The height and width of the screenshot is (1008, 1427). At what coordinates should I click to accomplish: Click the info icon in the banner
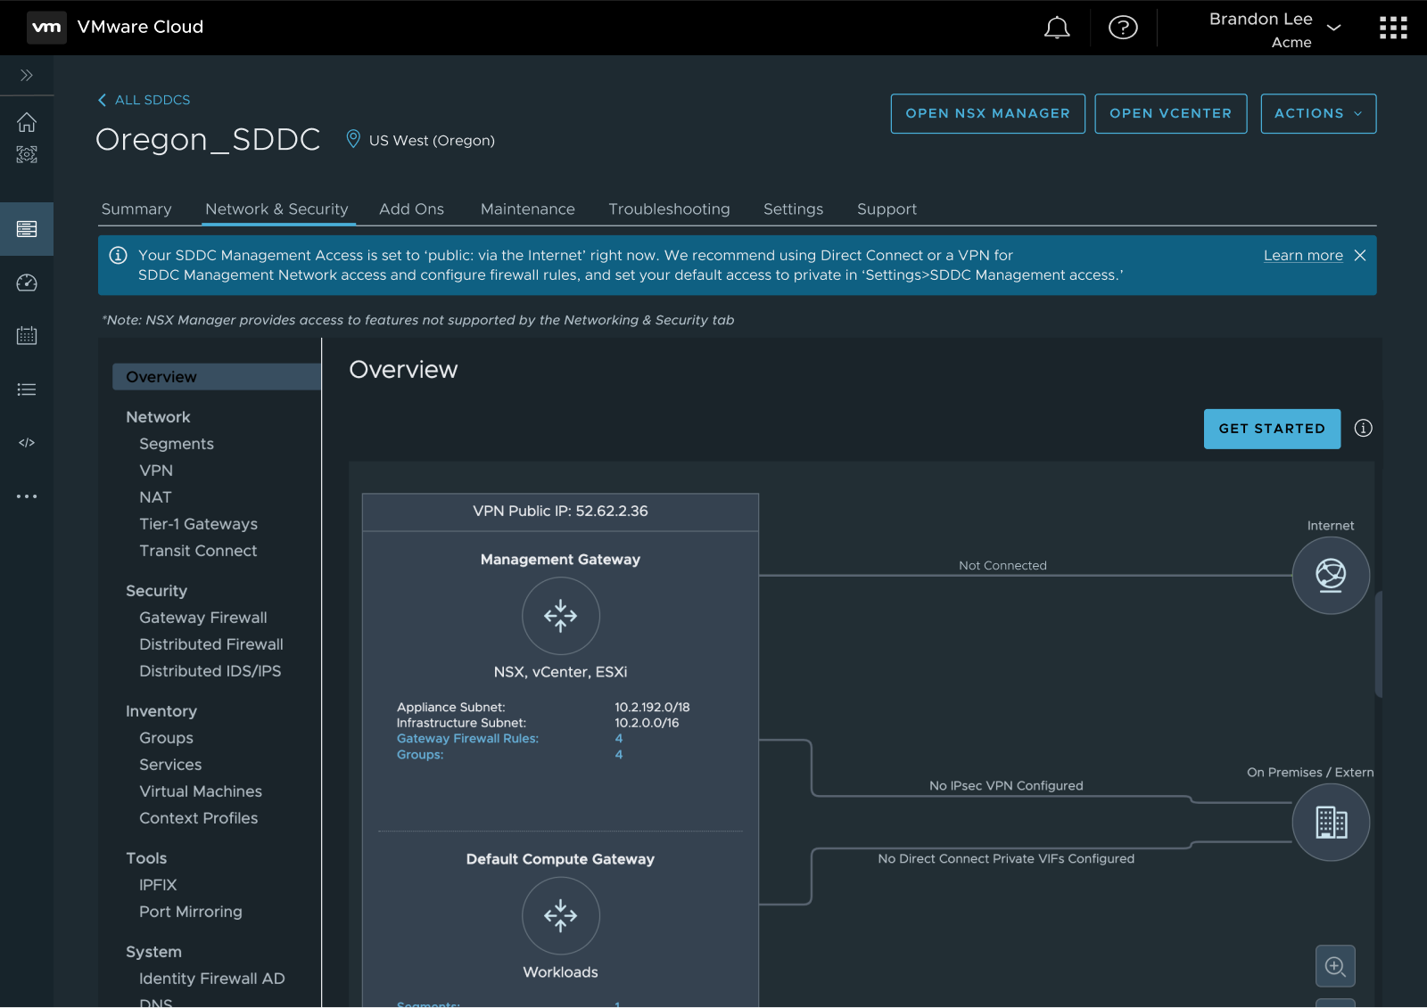(118, 256)
